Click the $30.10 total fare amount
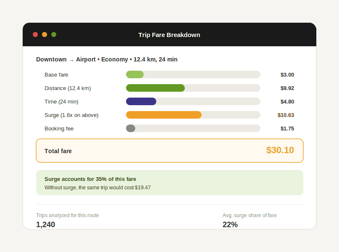 280,150
